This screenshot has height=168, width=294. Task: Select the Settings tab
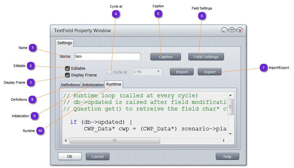(65, 43)
